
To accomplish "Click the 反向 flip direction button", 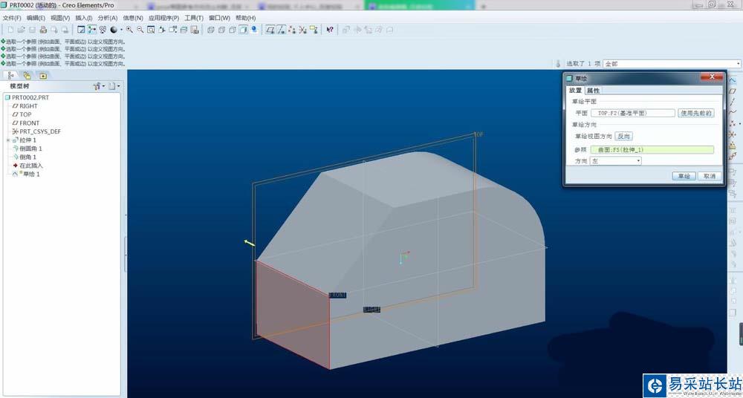I will click(x=623, y=137).
